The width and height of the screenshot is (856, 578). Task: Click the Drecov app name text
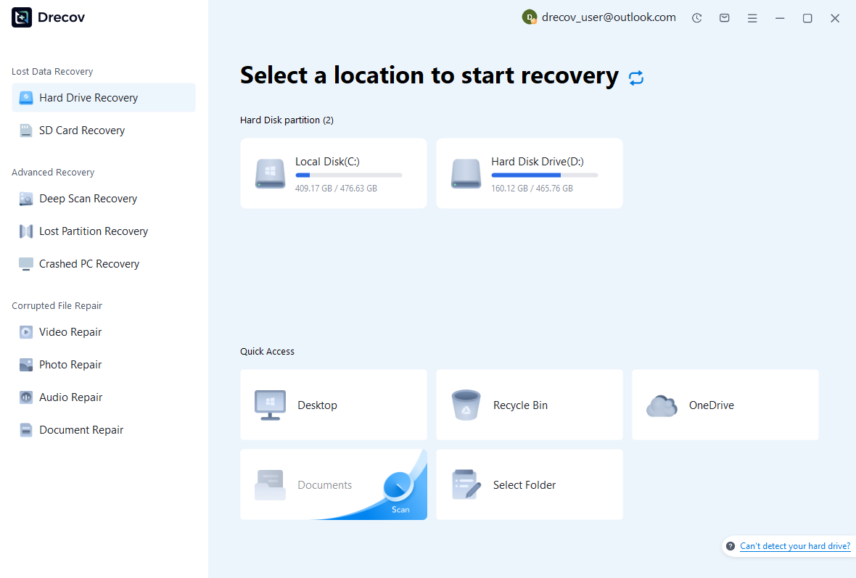coord(61,17)
